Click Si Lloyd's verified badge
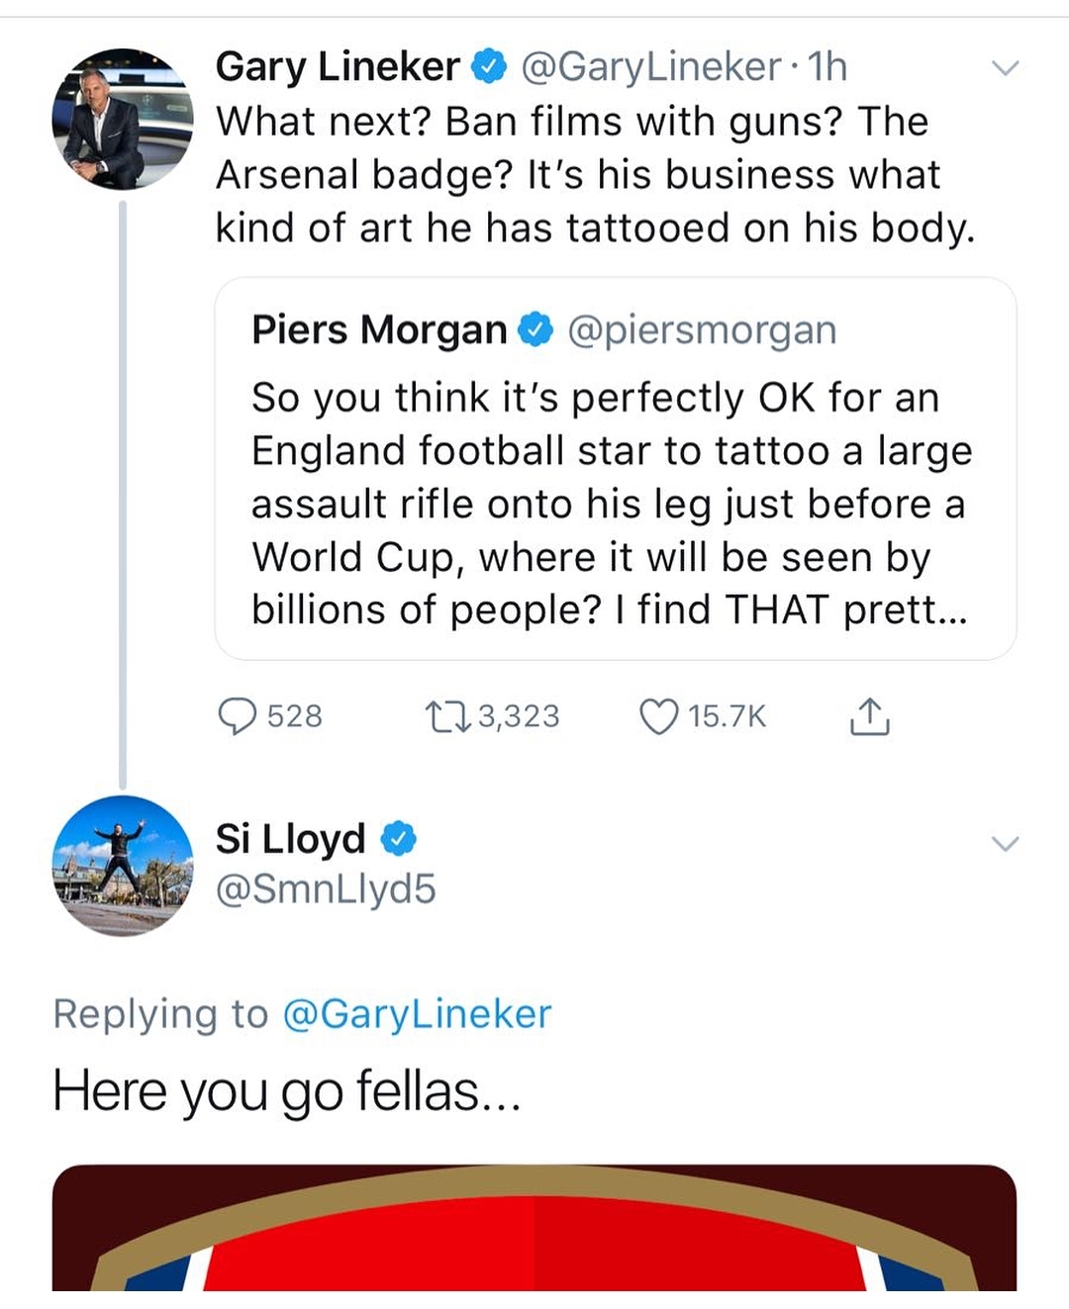 pos(398,839)
